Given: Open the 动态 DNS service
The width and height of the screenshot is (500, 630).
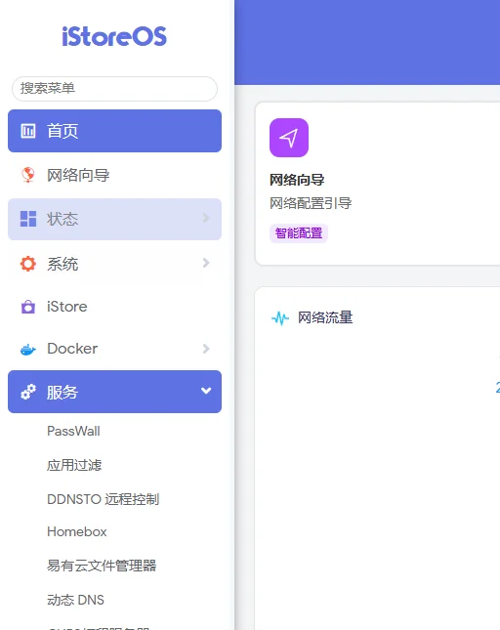Looking at the screenshot, I should tap(75, 600).
